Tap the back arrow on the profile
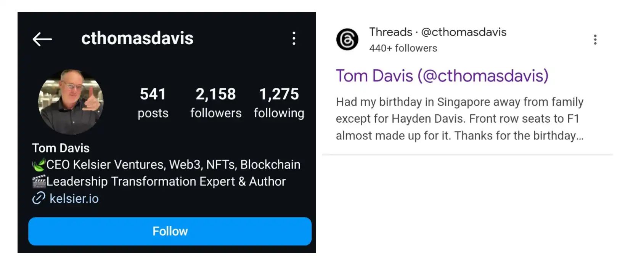 pyautogui.click(x=42, y=39)
